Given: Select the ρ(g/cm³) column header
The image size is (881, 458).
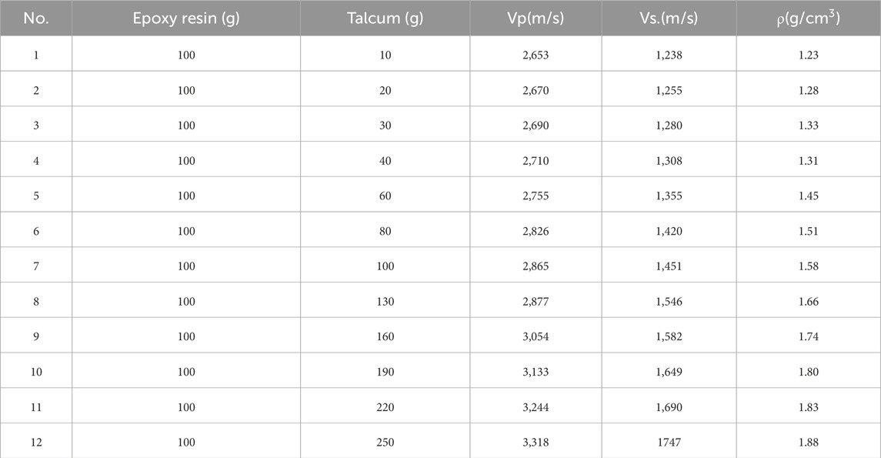Looking at the screenshot, I should point(809,18).
